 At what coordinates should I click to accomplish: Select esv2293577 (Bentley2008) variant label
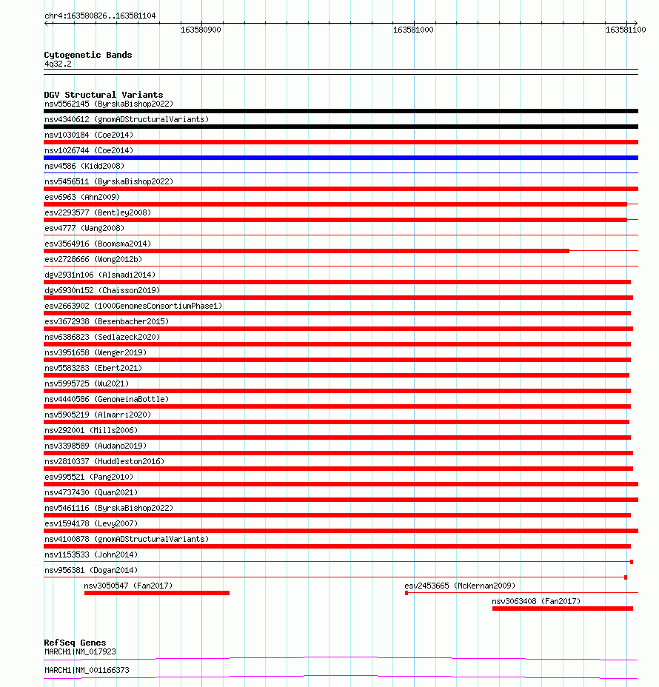98,212
